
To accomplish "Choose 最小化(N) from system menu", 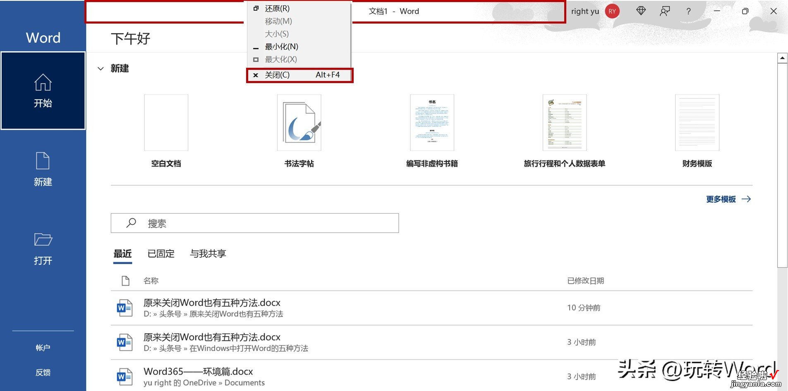I will (299, 47).
